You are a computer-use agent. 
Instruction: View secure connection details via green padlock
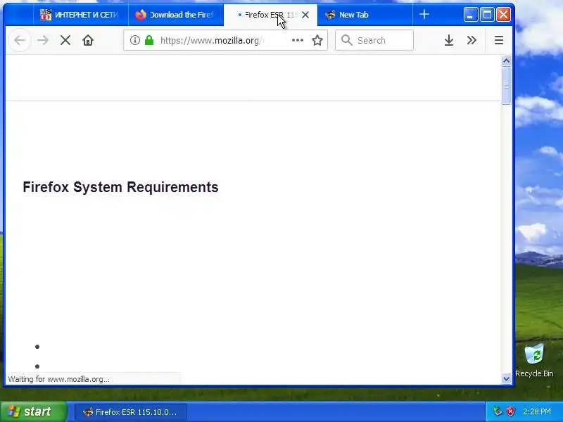[149, 40]
